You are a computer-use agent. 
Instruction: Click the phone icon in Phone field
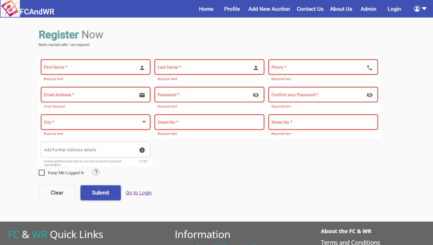(369, 68)
